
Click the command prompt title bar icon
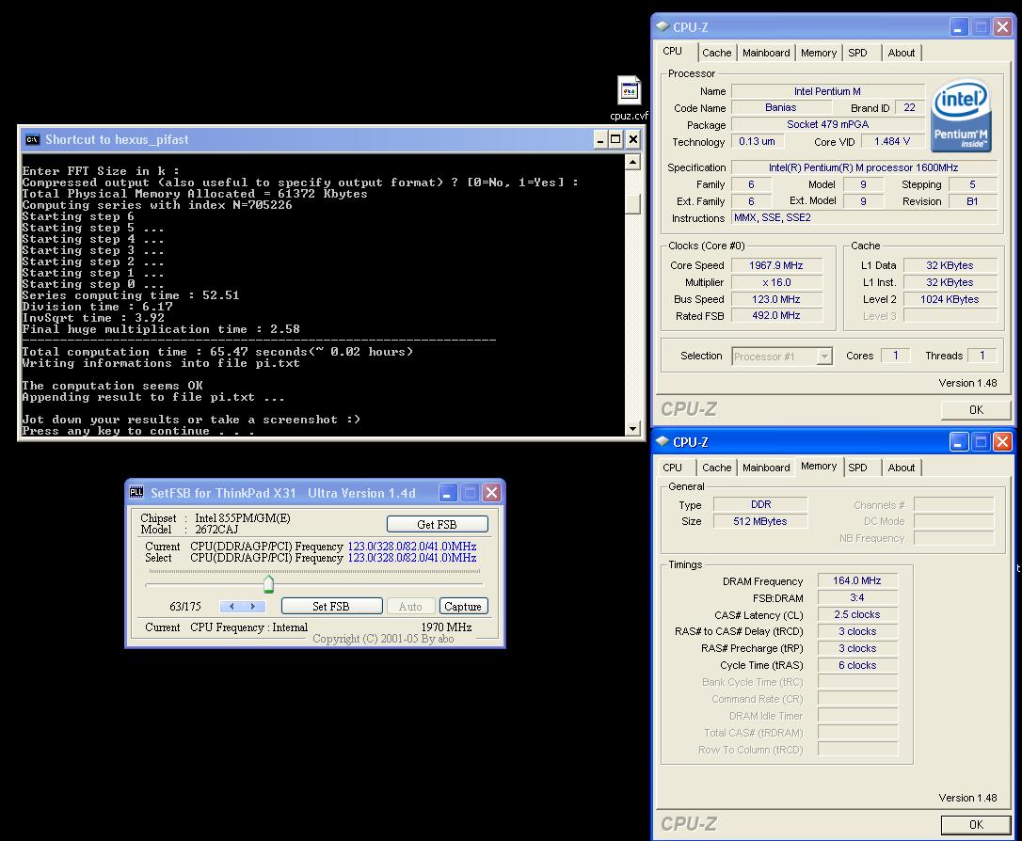tap(32, 139)
